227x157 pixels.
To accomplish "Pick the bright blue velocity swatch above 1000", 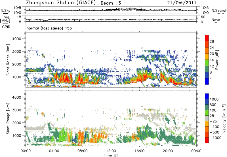I will click(x=207, y=96).
